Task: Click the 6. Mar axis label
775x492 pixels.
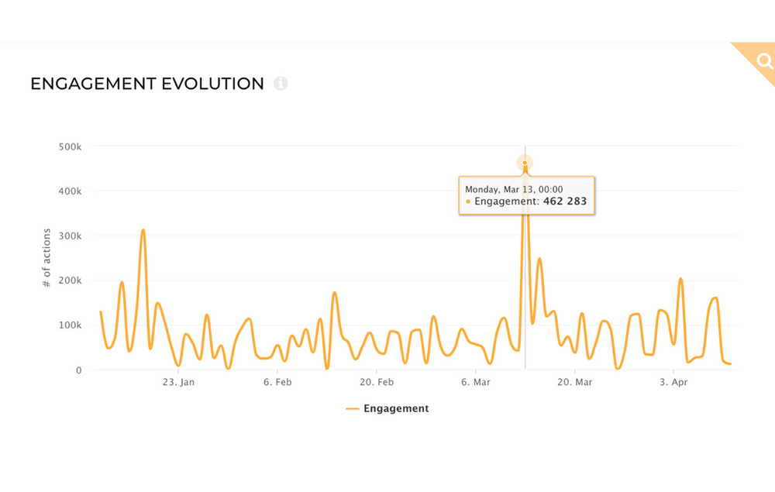Action: coord(475,382)
